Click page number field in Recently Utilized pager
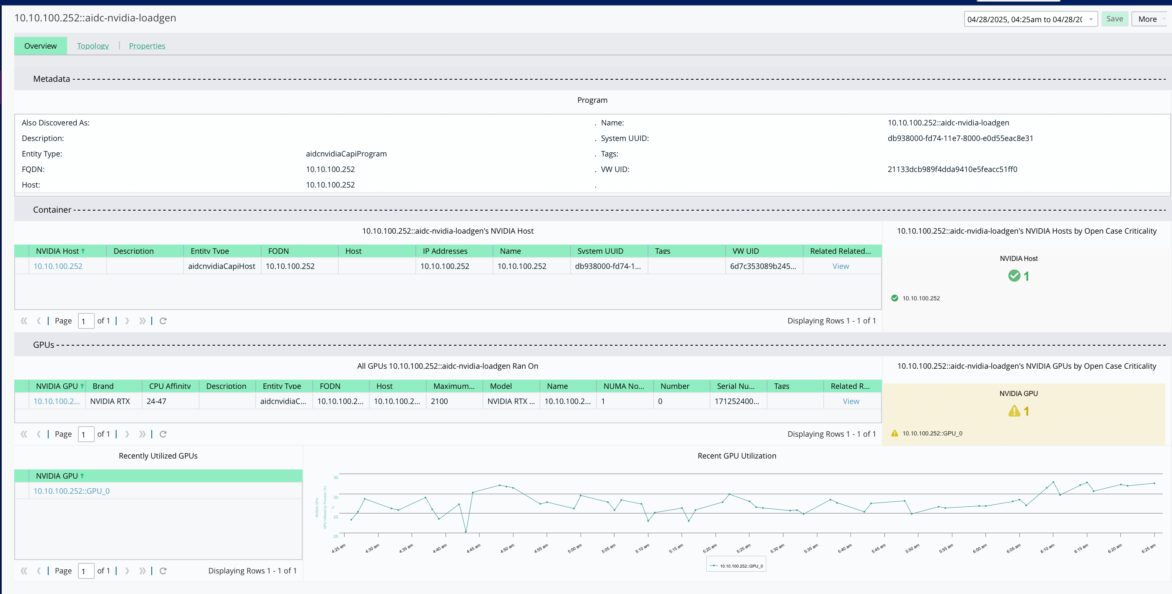The height and width of the screenshot is (594, 1172). pos(86,571)
